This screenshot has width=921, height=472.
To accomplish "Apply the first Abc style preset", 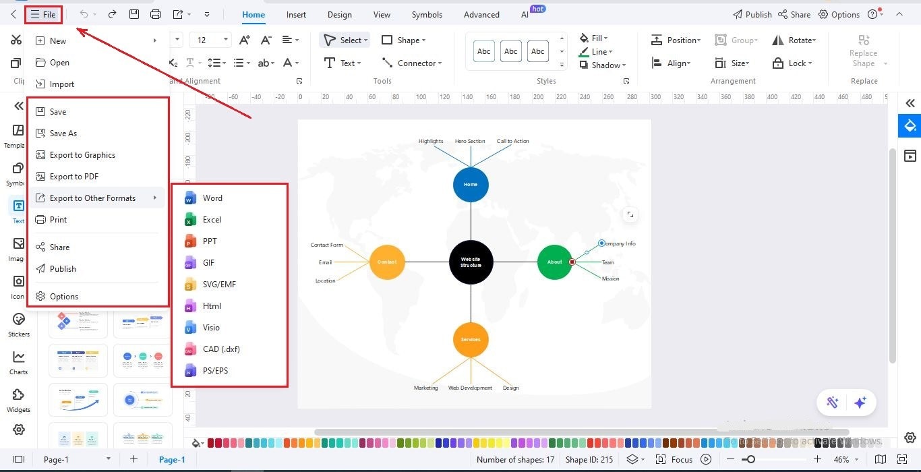I will 483,51.
